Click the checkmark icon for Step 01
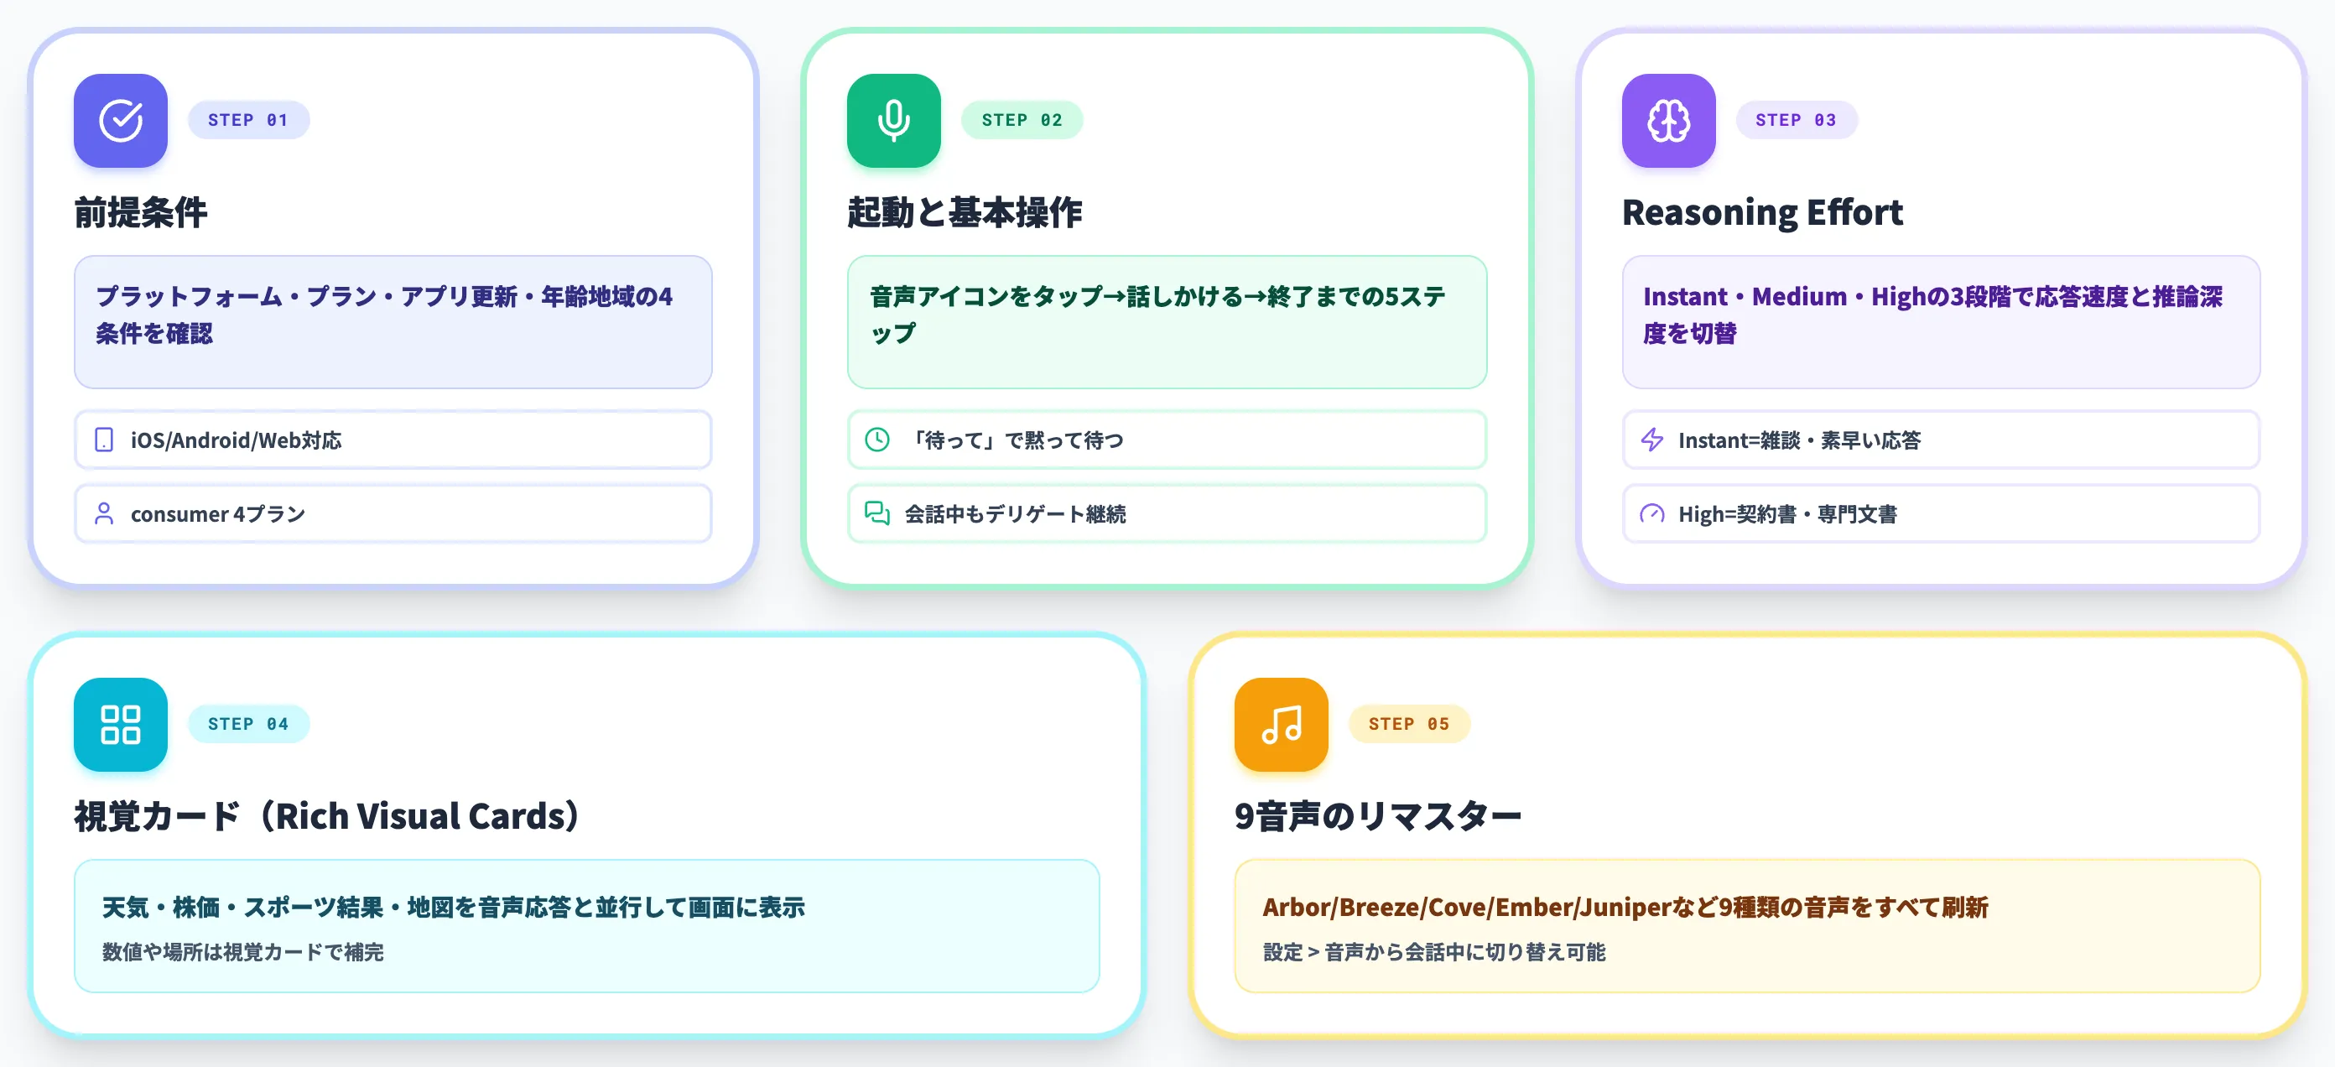The width and height of the screenshot is (2335, 1067). tap(121, 121)
